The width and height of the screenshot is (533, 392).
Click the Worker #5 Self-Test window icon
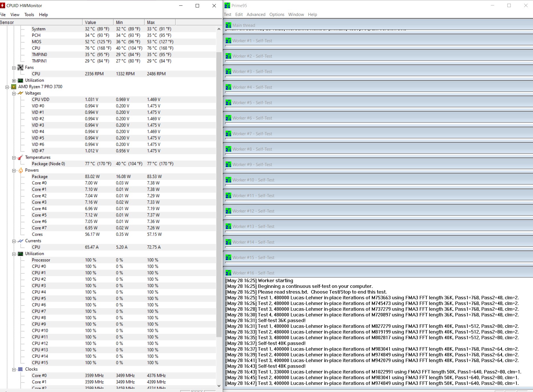click(x=228, y=102)
